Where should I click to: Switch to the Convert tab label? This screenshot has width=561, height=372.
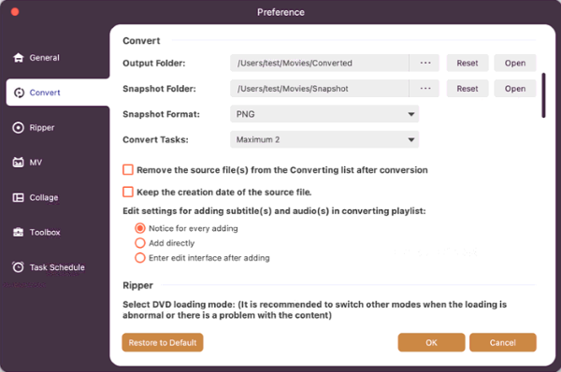[x=45, y=93]
